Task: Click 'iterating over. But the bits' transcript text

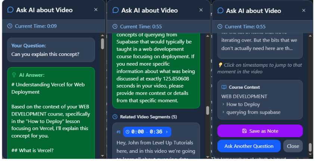Action: coord(259,40)
